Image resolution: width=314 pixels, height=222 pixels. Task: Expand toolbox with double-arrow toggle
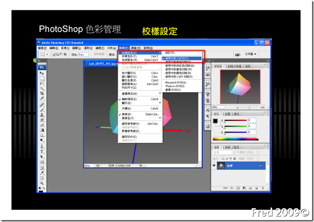click(39, 60)
